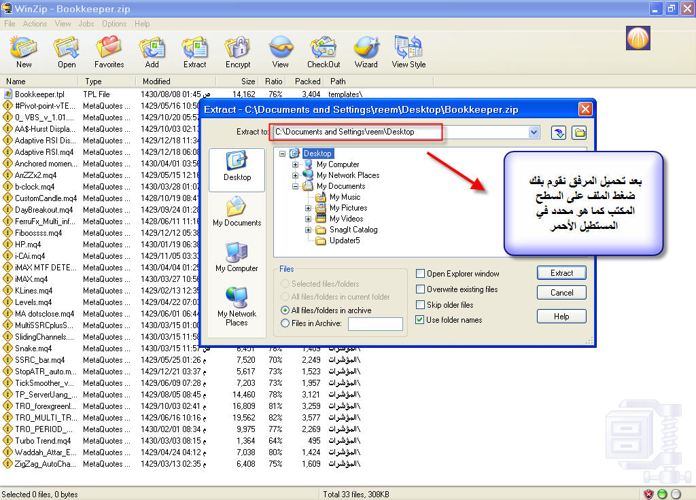The width and height of the screenshot is (696, 500).
Task: Enable Open Explorer window checkbox
Action: click(421, 274)
